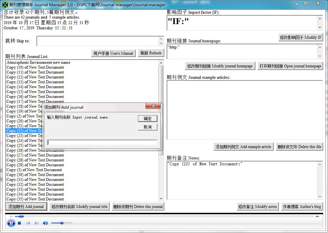This screenshot has height=233, width=328.
Task: Click Modify journal title button
Action: [79, 207]
